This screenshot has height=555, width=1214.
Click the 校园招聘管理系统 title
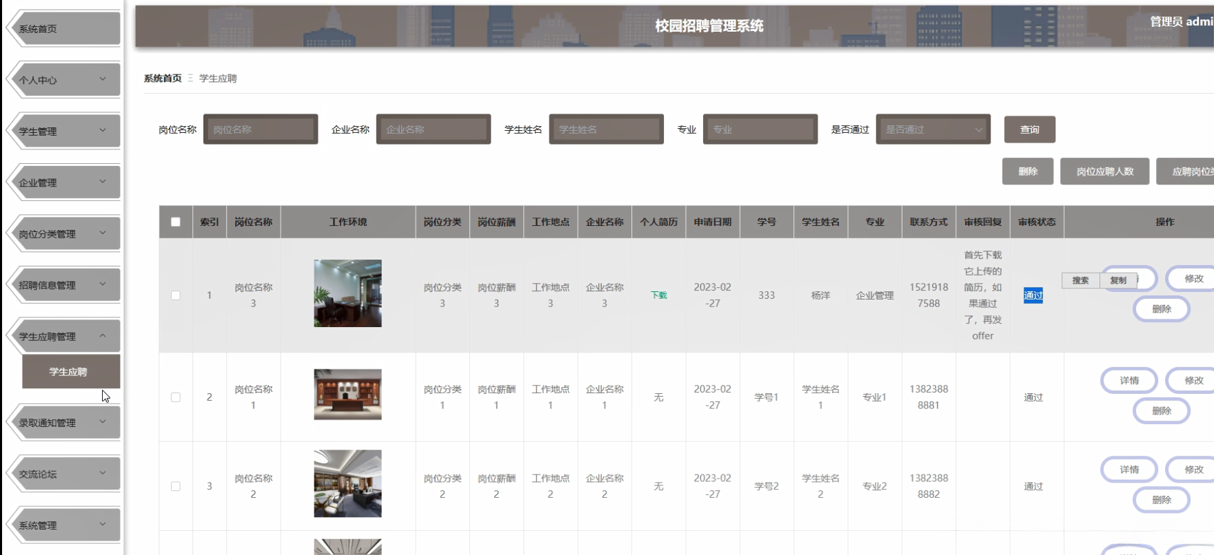tap(709, 26)
